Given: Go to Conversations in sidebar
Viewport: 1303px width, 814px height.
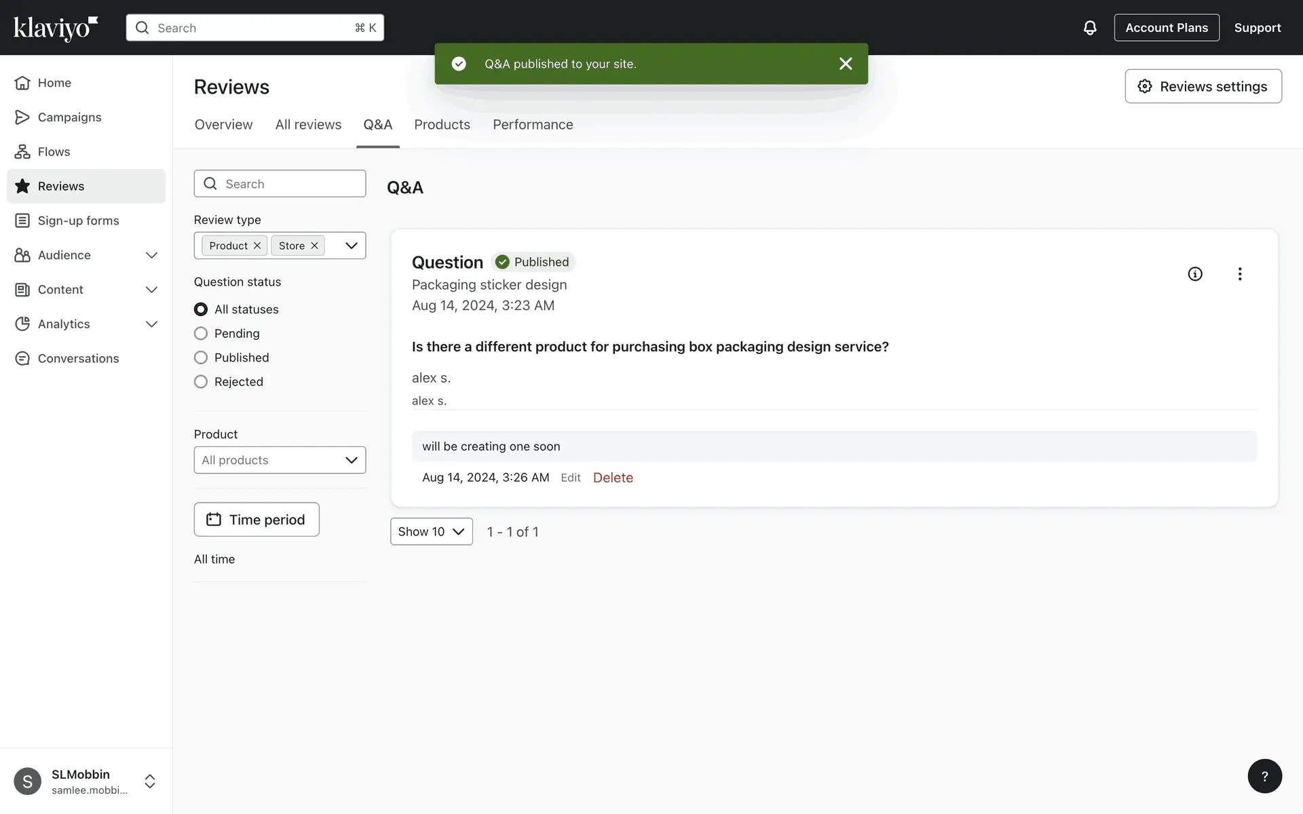Looking at the screenshot, I should (x=78, y=359).
